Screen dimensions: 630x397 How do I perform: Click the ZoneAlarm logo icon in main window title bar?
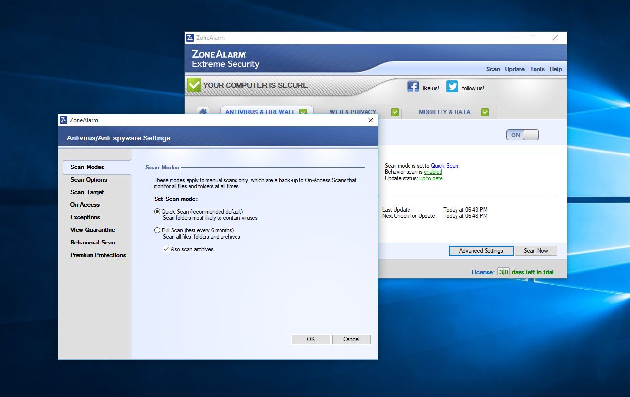coord(190,38)
